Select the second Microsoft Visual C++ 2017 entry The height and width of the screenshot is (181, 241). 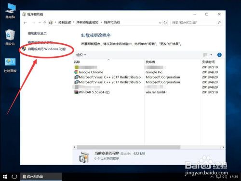pyautogui.click(x=148, y=82)
